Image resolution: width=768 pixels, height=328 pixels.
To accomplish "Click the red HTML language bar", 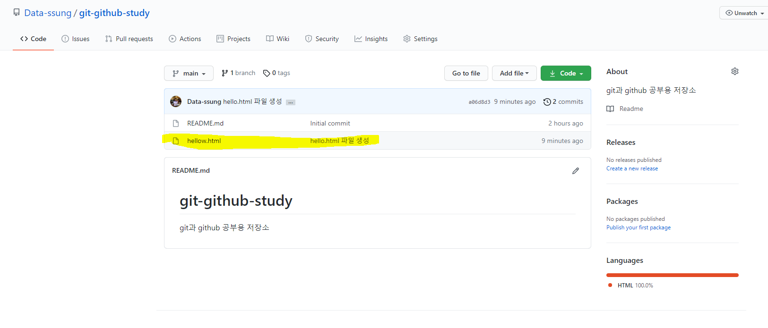I will tap(672, 275).
